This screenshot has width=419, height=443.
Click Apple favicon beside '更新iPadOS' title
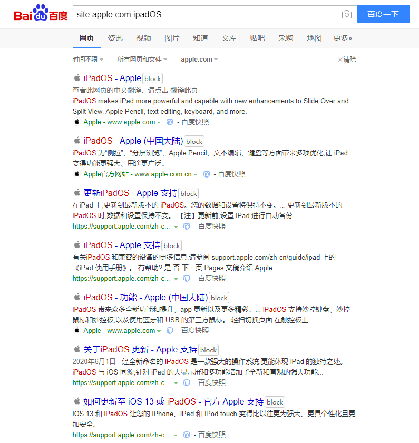[x=77, y=193]
